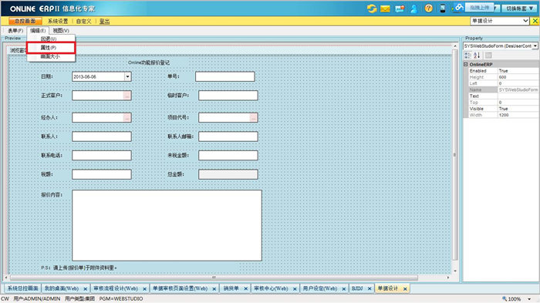Open the 表单(F) menu
This screenshot has height=303, width=540.
(x=15, y=31)
